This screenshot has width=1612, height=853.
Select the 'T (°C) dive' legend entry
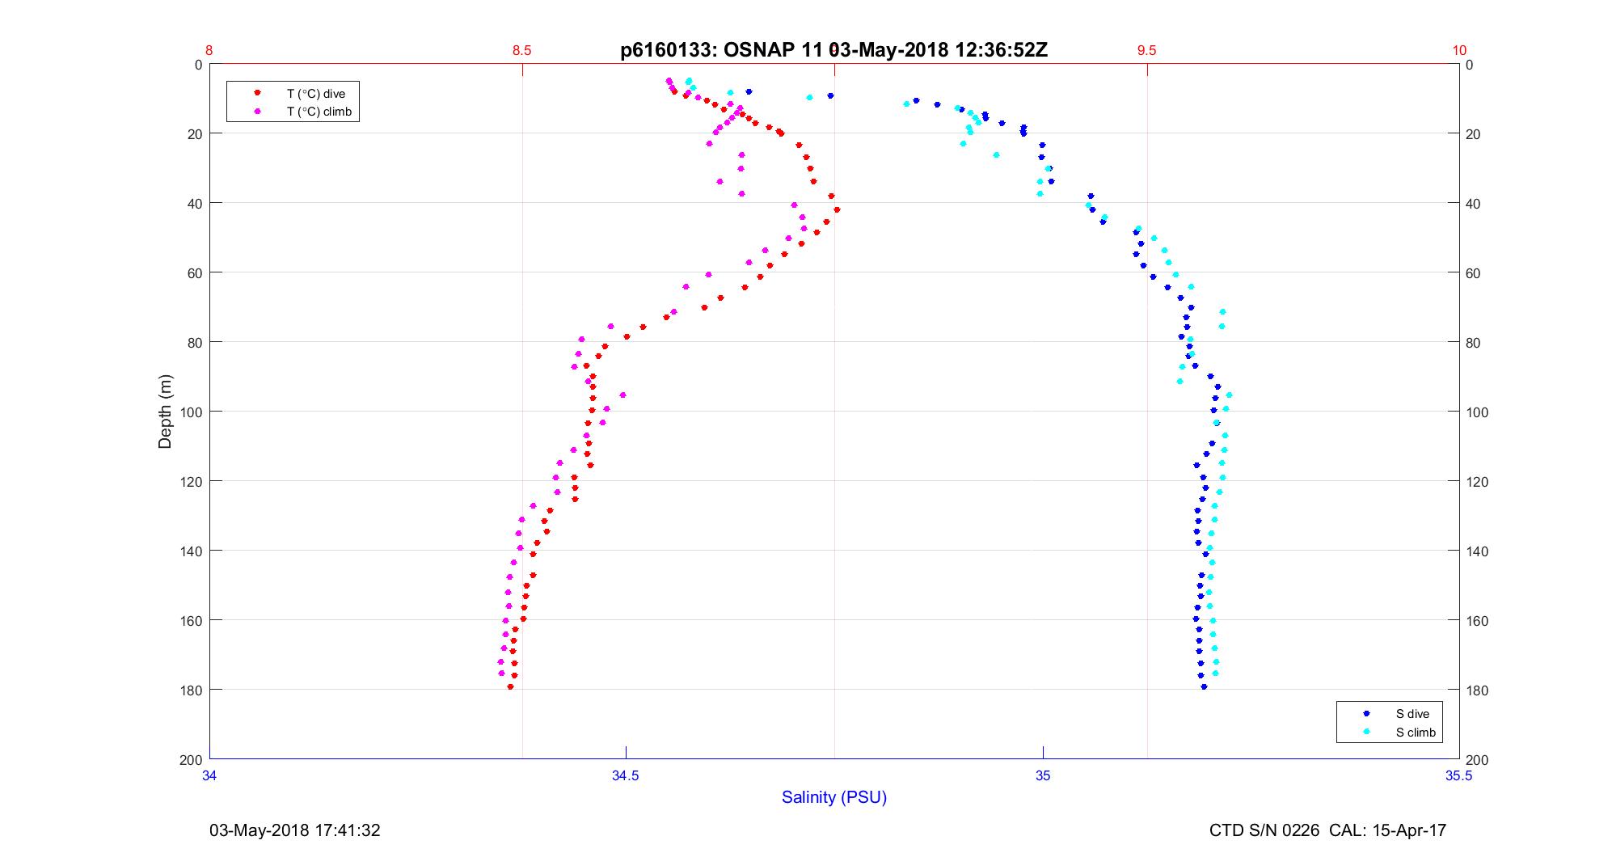point(316,94)
